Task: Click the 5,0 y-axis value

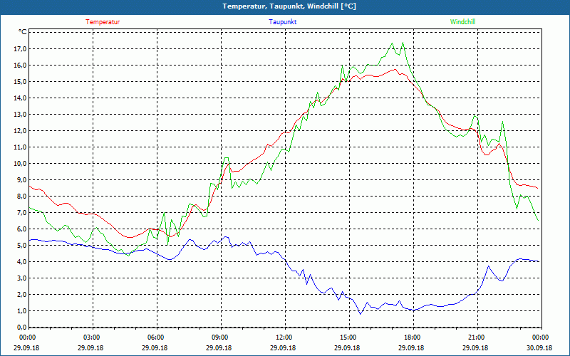Action: point(22,245)
